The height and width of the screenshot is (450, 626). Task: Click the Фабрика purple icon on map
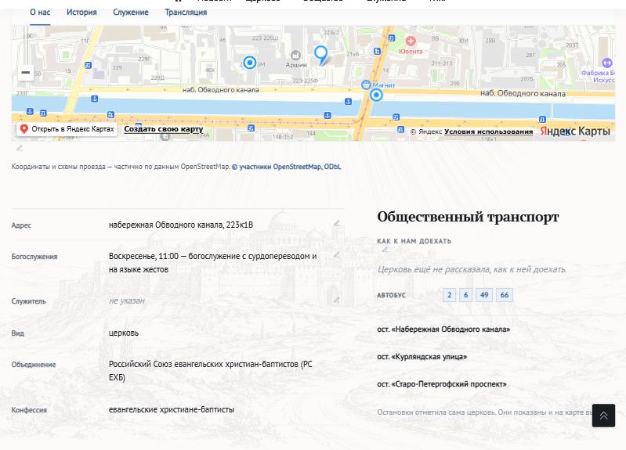click(607, 63)
